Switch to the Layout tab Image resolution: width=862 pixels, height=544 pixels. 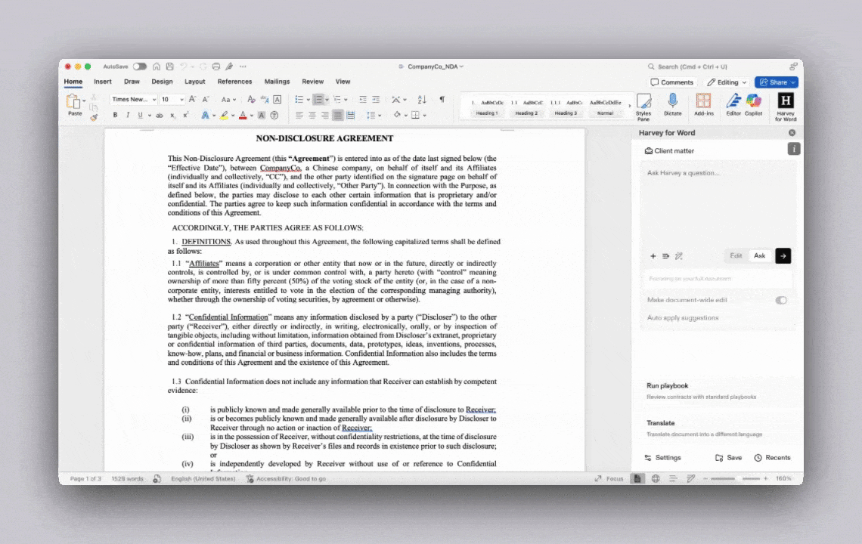coord(194,82)
